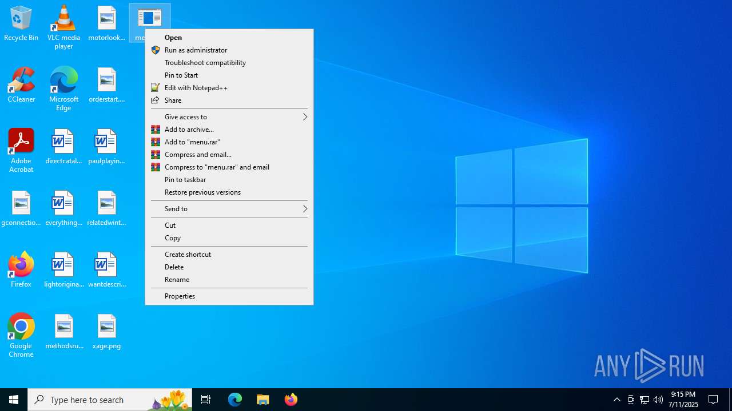Select Troubleshoot compatibility
The image size is (732, 411).
229,63
